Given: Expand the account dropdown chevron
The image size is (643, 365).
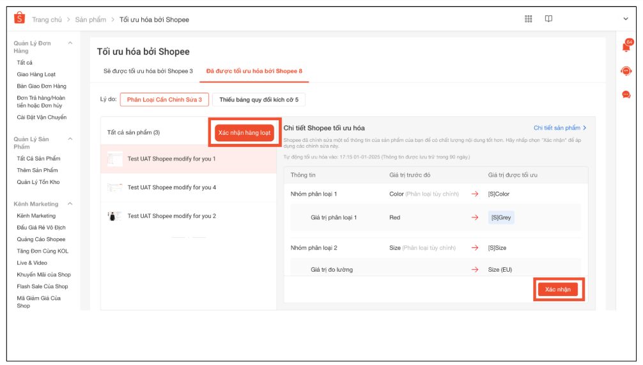Looking at the screenshot, I should click(x=625, y=19).
